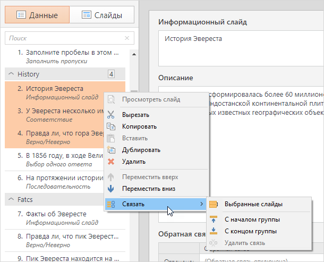Viewport: 324px width, 262px height.
Task: Select slide 7 Факты об Эвересте
Action: point(65,218)
